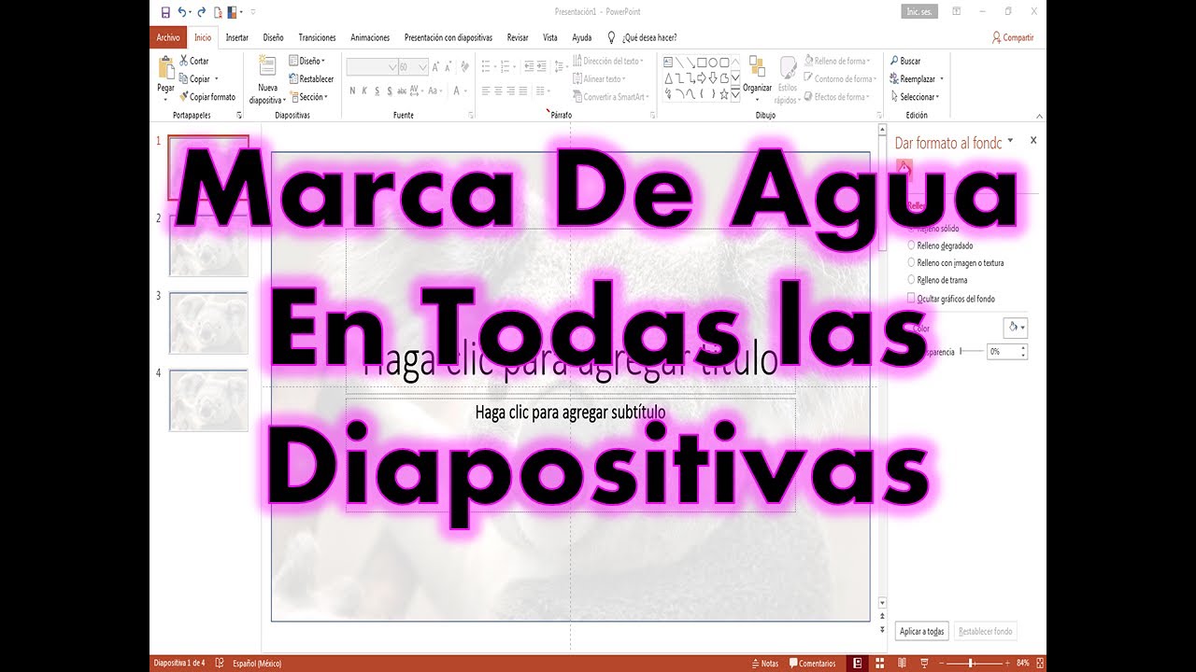Switch to reading view icon
Image resolution: width=1196 pixels, height=672 pixels.
pos(902,664)
